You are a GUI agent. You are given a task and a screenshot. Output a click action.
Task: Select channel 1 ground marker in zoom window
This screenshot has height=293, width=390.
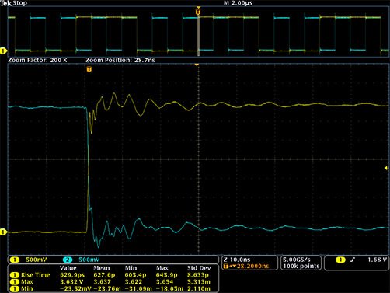(3, 232)
